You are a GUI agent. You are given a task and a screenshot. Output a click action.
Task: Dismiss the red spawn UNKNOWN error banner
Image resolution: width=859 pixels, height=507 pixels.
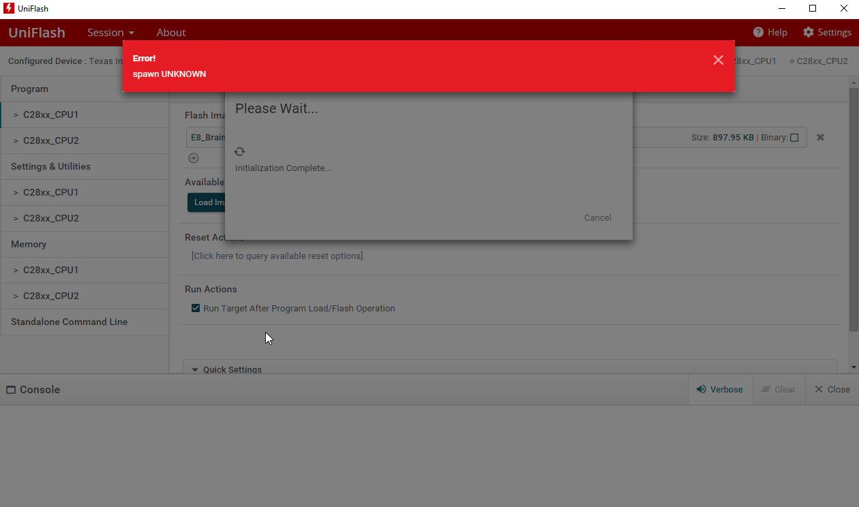pos(718,60)
